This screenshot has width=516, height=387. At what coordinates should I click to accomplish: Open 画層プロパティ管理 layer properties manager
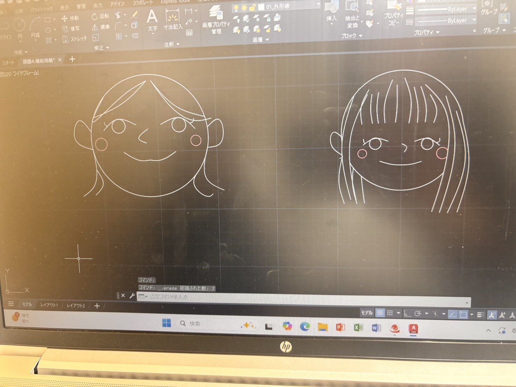(x=216, y=20)
